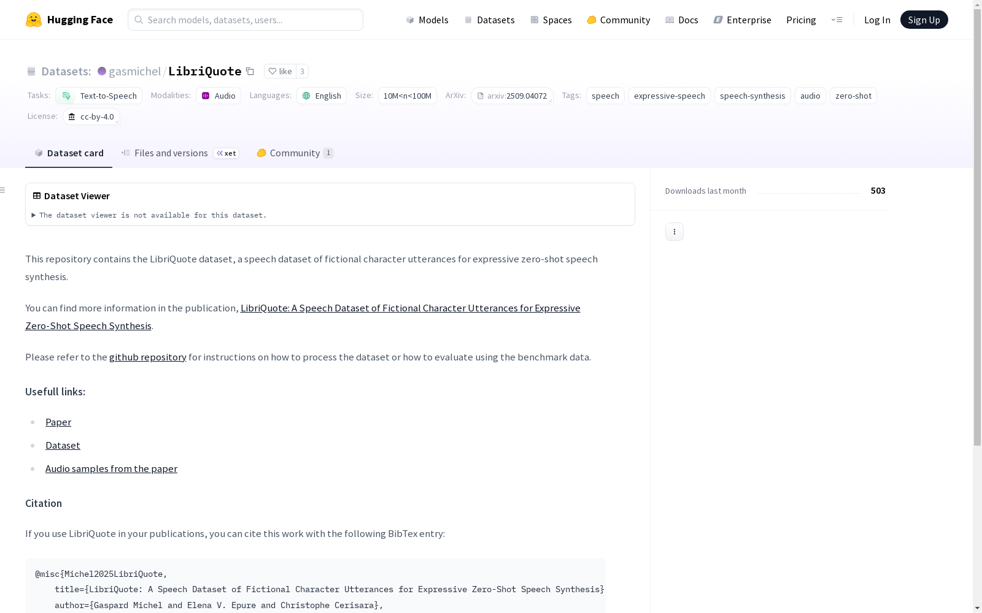This screenshot has width=982, height=613.
Task: Open the more navigation options menu
Action: [x=837, y=20]
